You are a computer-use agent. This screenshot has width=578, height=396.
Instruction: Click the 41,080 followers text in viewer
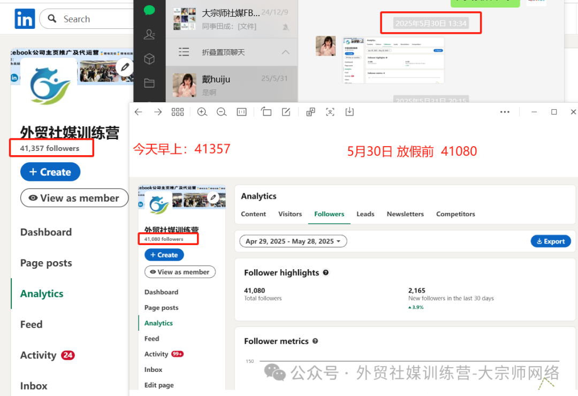coord(164,239)
